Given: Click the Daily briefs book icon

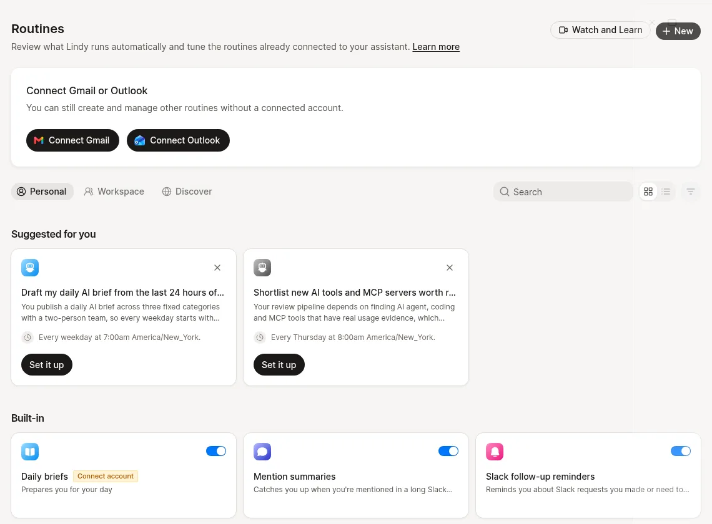Looking at the screenshot, I should pos(30,452).
